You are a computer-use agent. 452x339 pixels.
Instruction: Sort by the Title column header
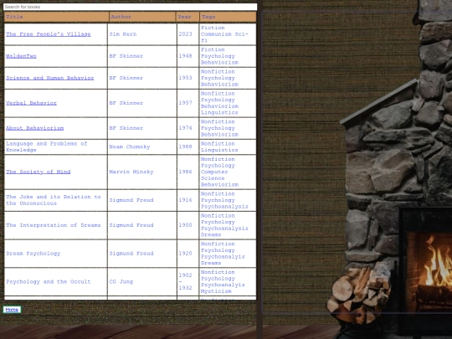pos(57,17)
